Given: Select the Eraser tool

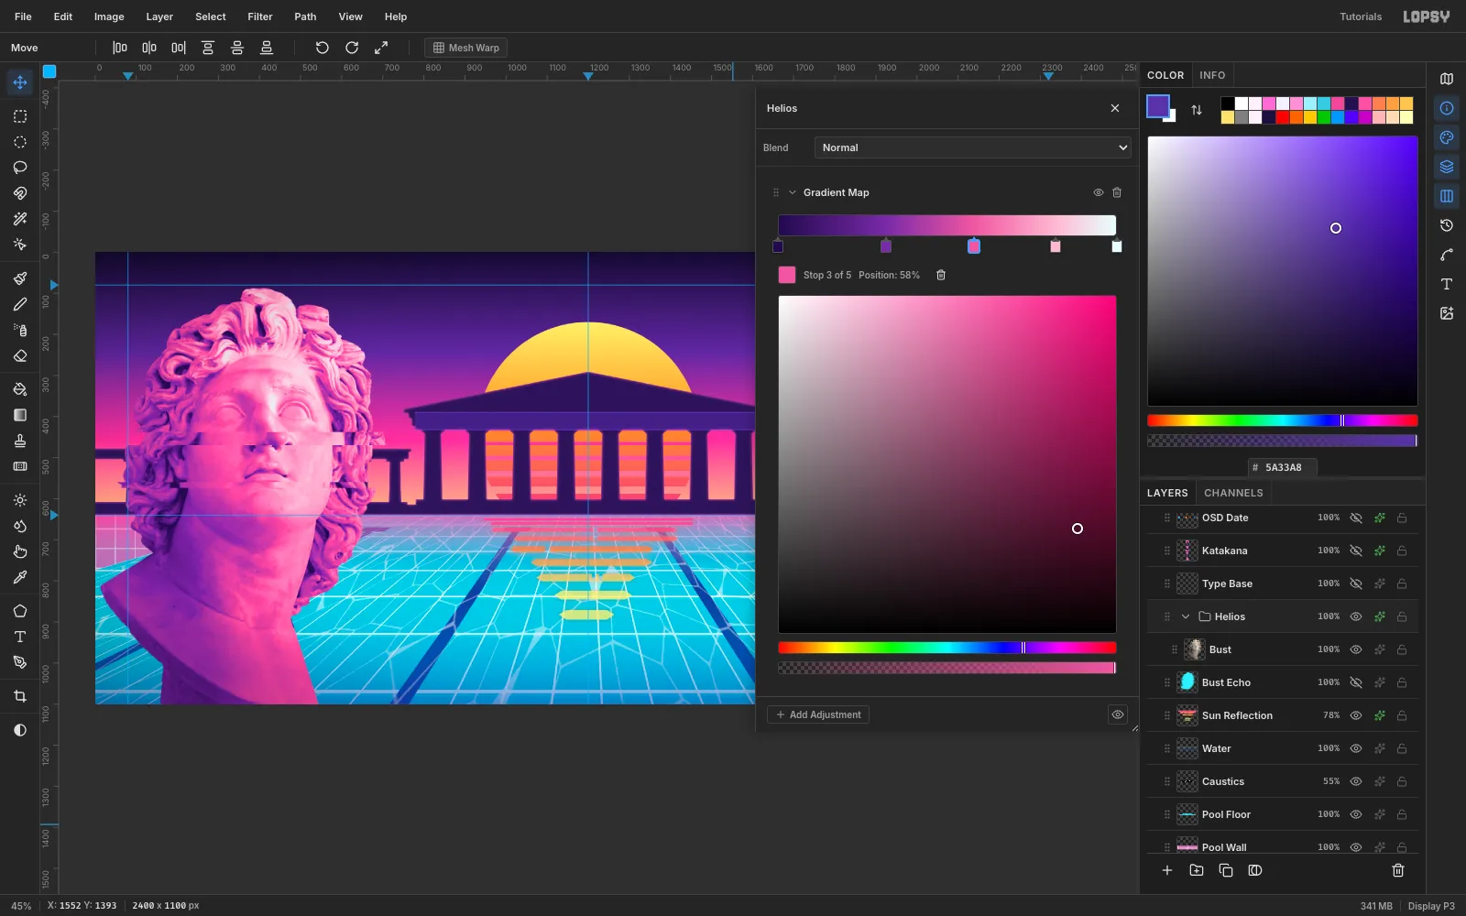Looking at the screenshot, I should click(x=19, y=355).
